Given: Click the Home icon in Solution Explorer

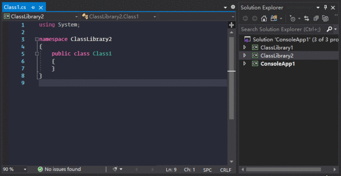Looking at the screenshot, I should click(264, 19).
